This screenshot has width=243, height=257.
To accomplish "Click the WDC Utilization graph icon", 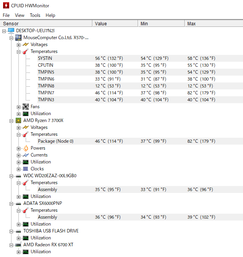I will click(26, 196).
